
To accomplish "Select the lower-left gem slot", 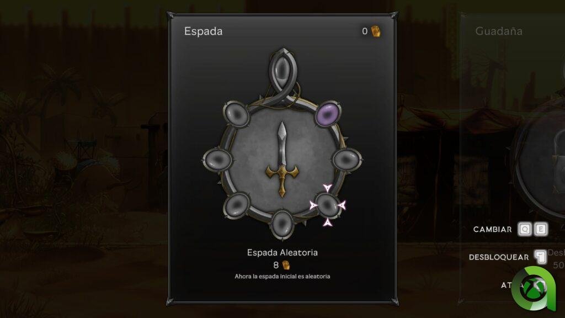I will coord(236,205).
